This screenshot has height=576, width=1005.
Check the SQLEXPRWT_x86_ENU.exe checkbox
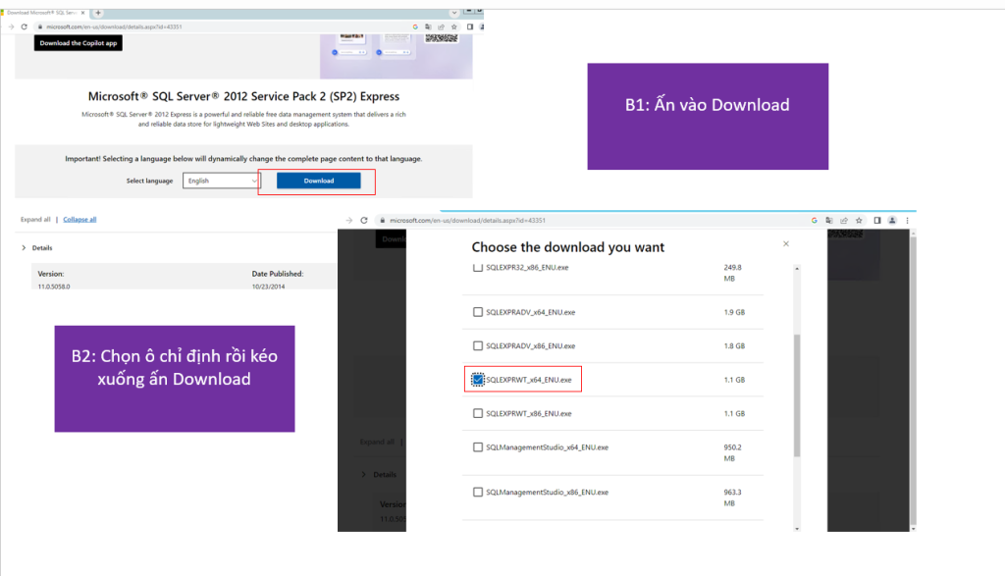point(478,414)
